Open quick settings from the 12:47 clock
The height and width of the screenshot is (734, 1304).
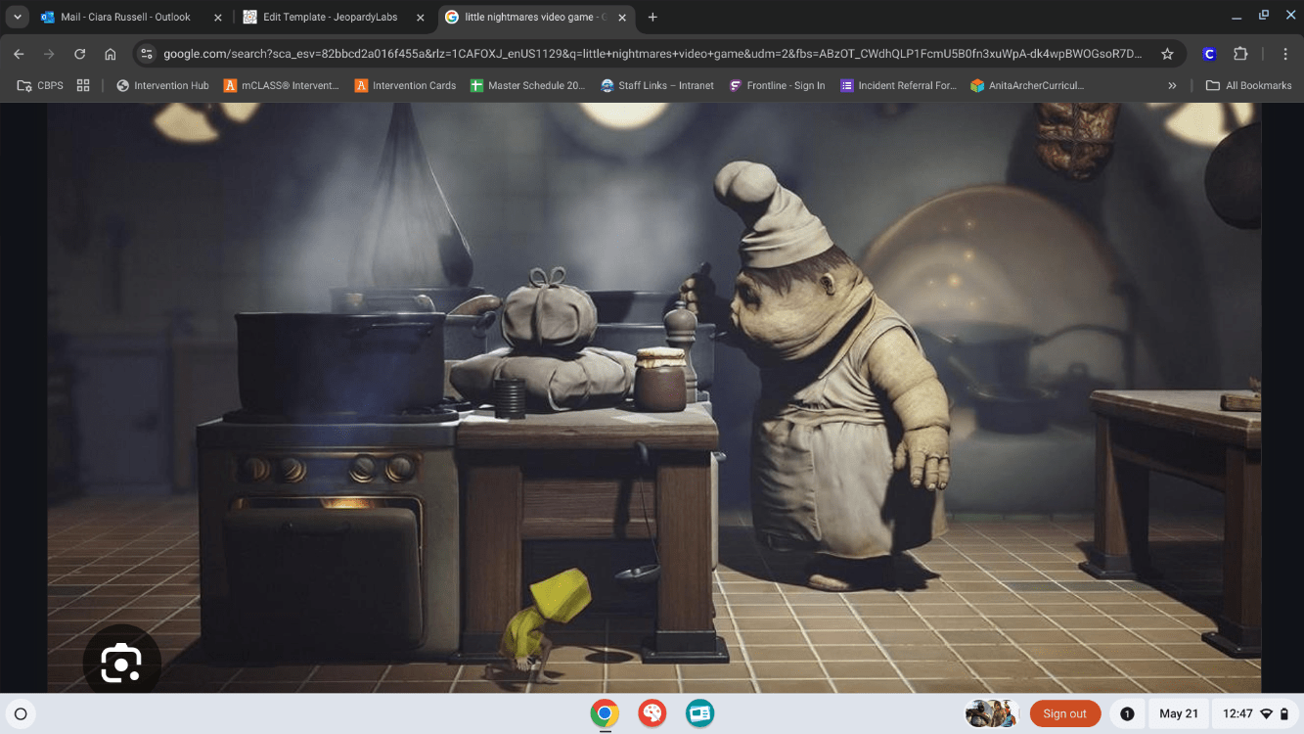(1256, 713)
